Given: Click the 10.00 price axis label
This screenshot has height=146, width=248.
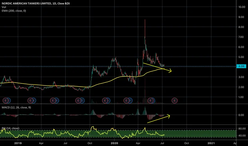Looking at the screenshot, I should 242,7.
